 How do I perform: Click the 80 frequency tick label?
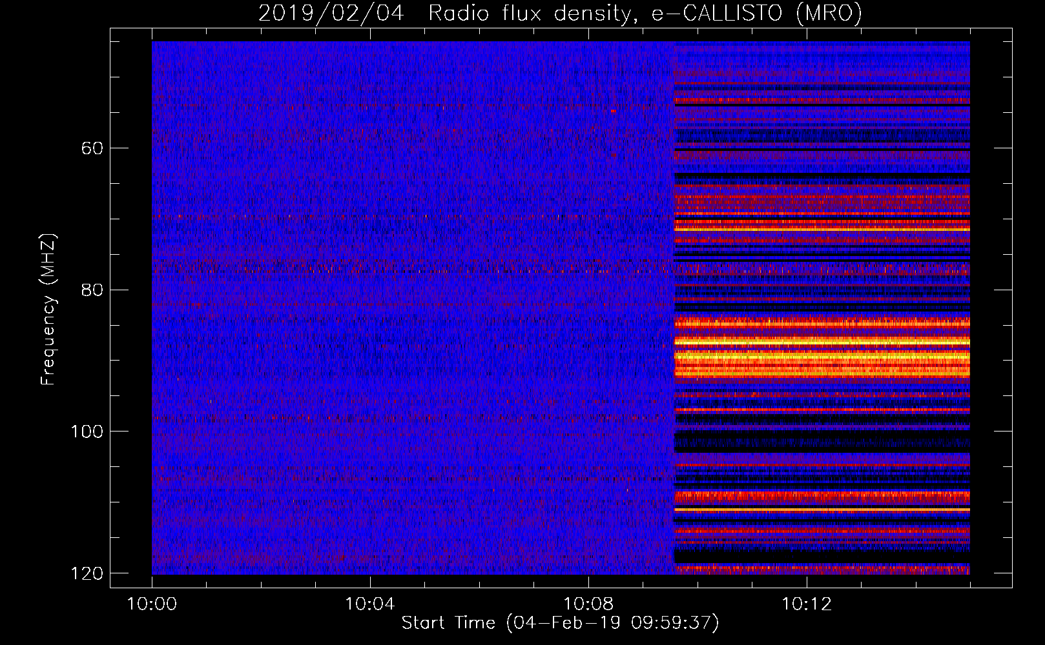click(92, 290)
